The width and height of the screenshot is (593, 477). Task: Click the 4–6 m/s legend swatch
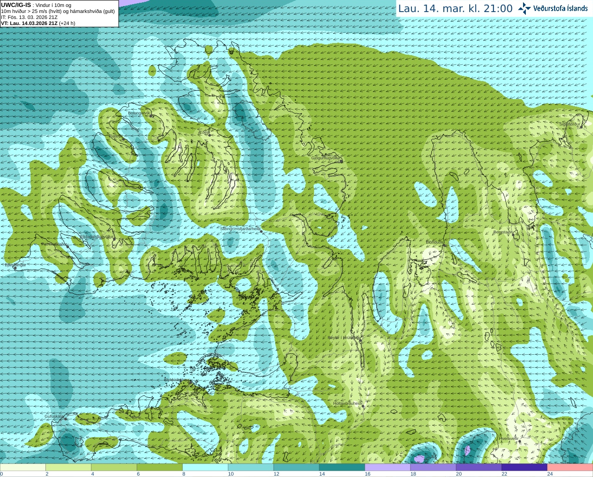pyautogui.click(x=114, y=467)
